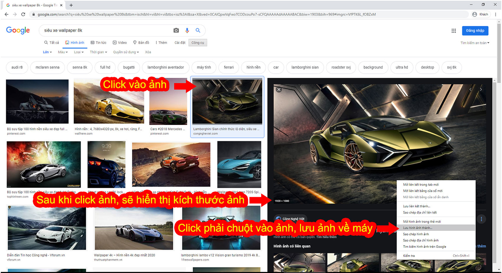Select the bugatti suggestion chip
The width and height of the screenshot is (502, 273).
coord(129,67)
